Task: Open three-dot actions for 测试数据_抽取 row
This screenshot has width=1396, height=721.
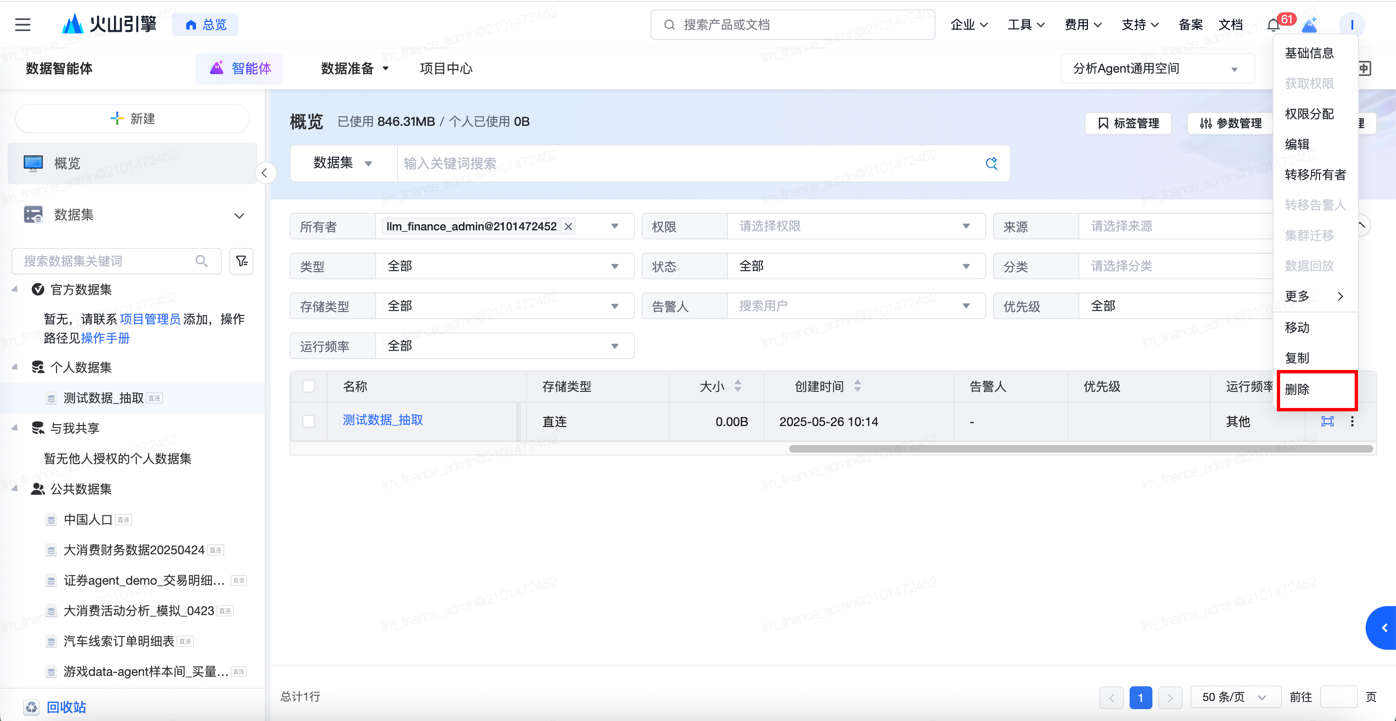Action: click(x=1352, y=421)
